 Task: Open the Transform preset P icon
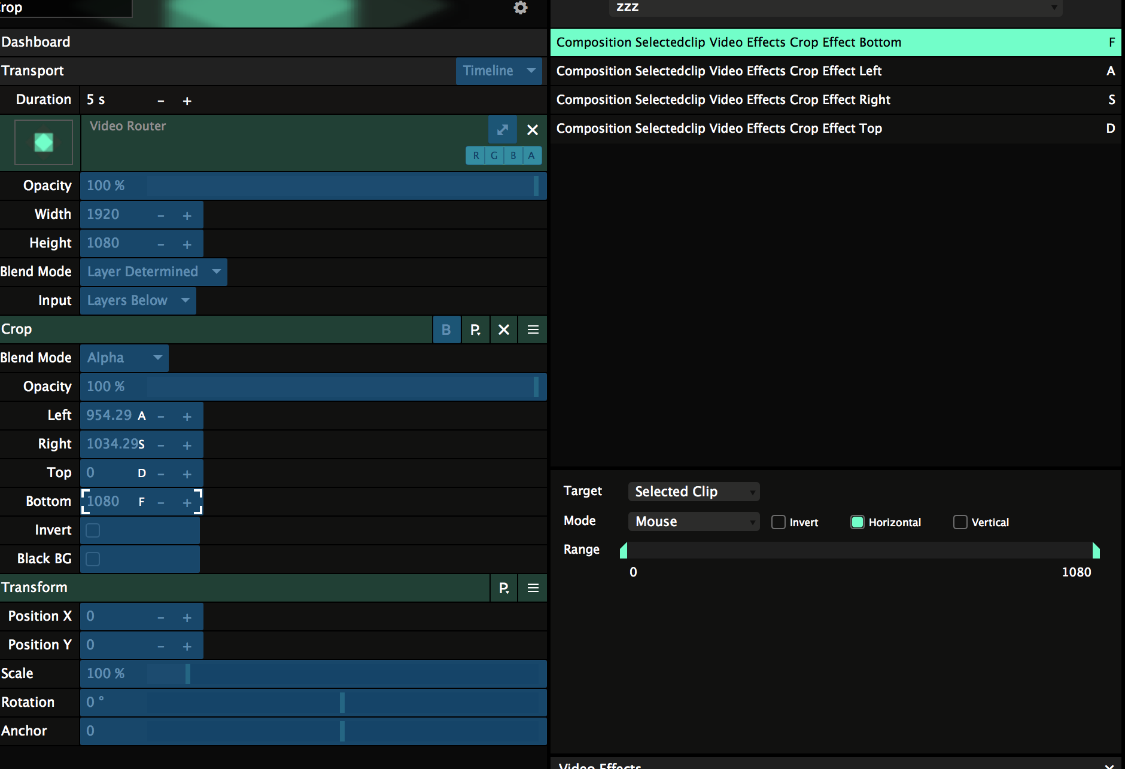click(504, 588)
